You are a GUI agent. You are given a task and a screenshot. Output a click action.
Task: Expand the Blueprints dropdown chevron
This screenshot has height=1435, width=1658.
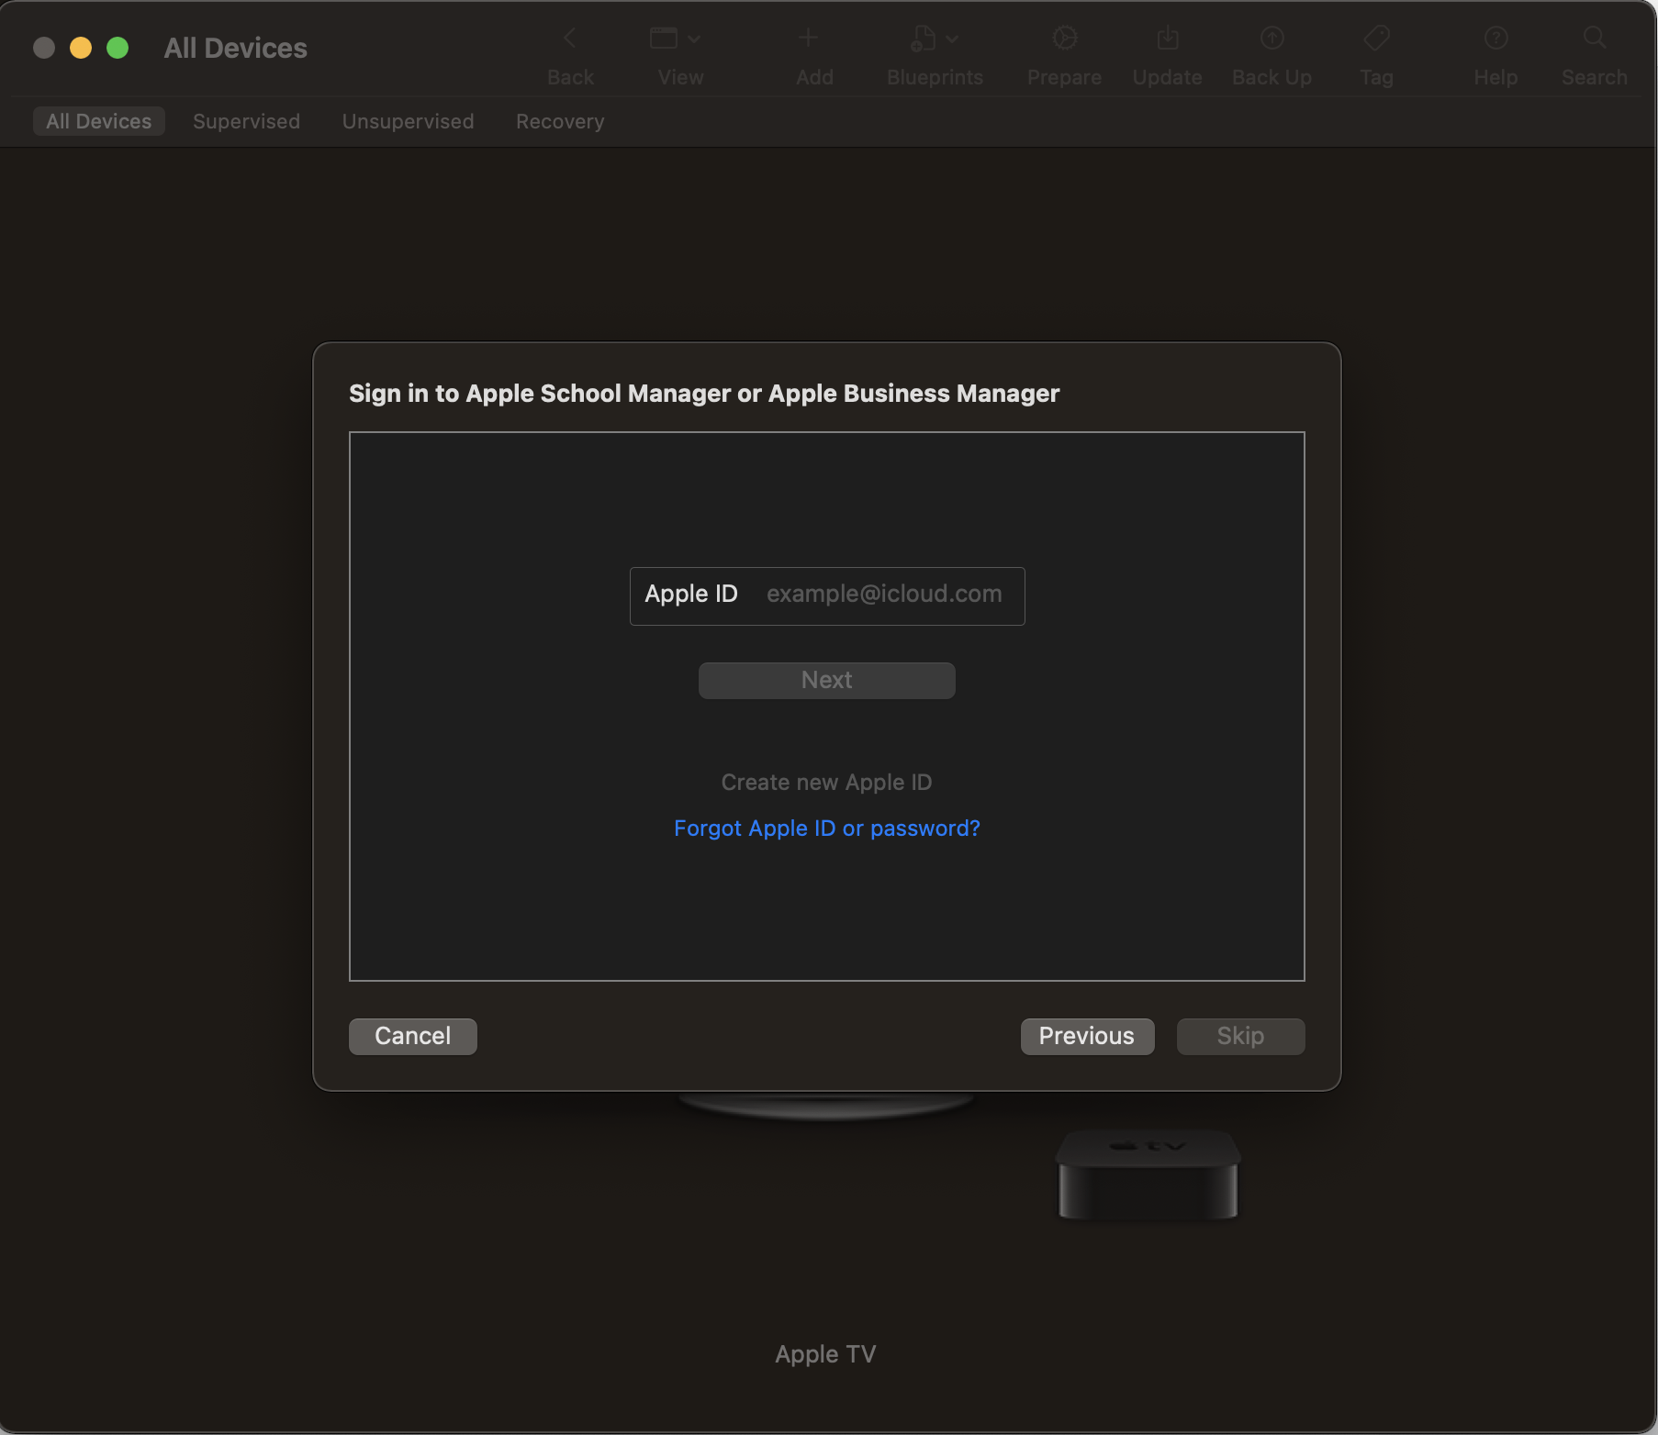pyautogui.click(x=952, y=39)
